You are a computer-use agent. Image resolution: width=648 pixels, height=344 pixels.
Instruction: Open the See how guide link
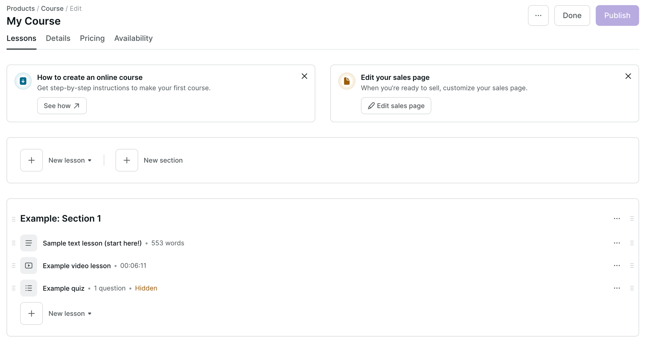[62, 106]
